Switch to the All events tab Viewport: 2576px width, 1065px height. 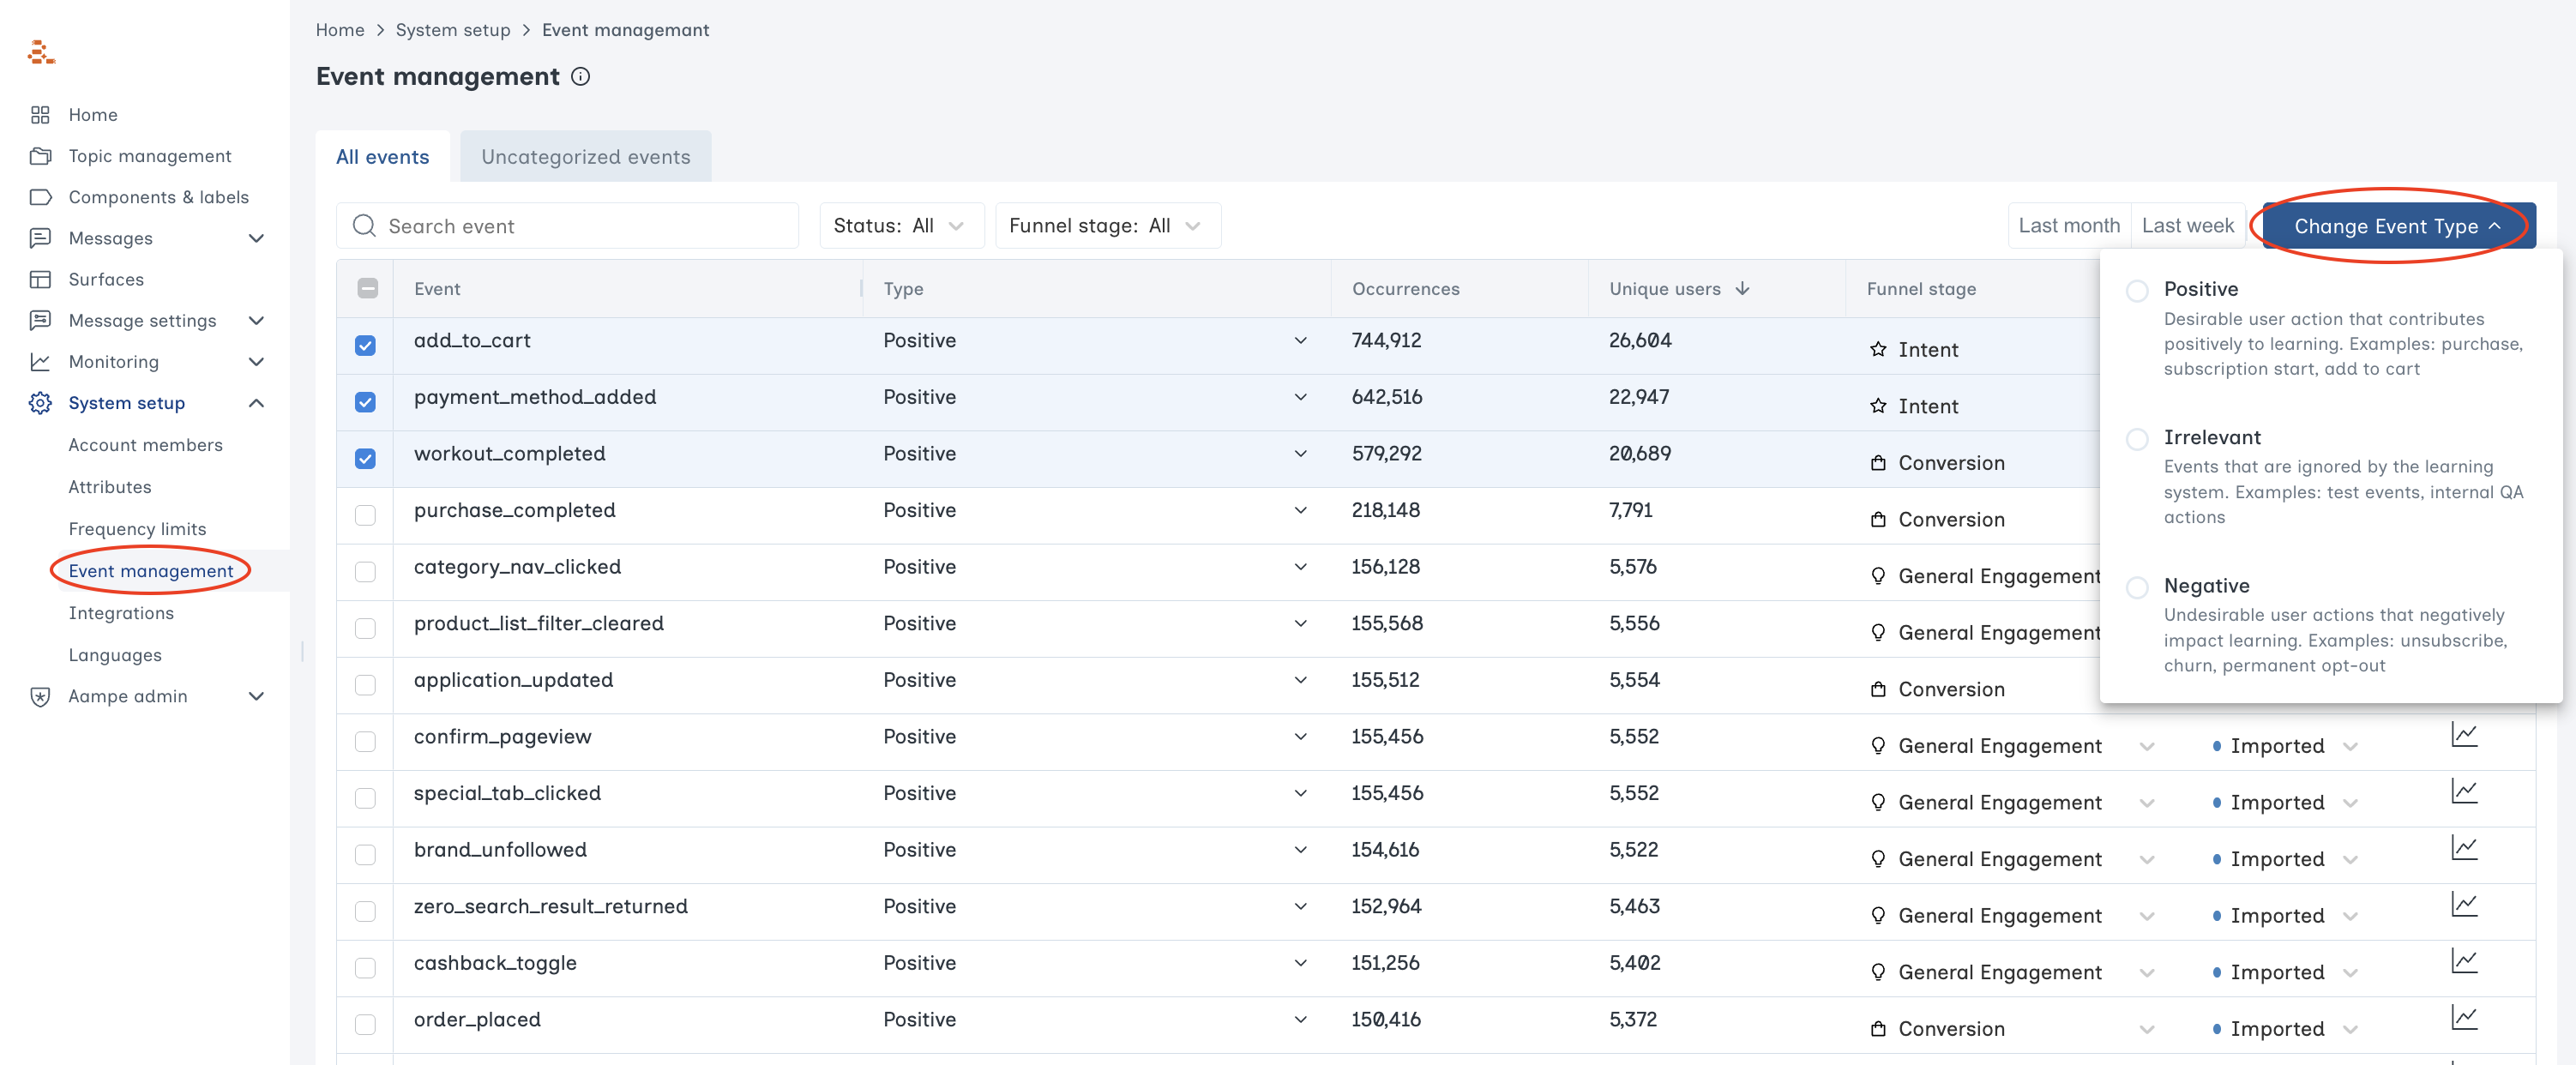[x=382, y=157]
